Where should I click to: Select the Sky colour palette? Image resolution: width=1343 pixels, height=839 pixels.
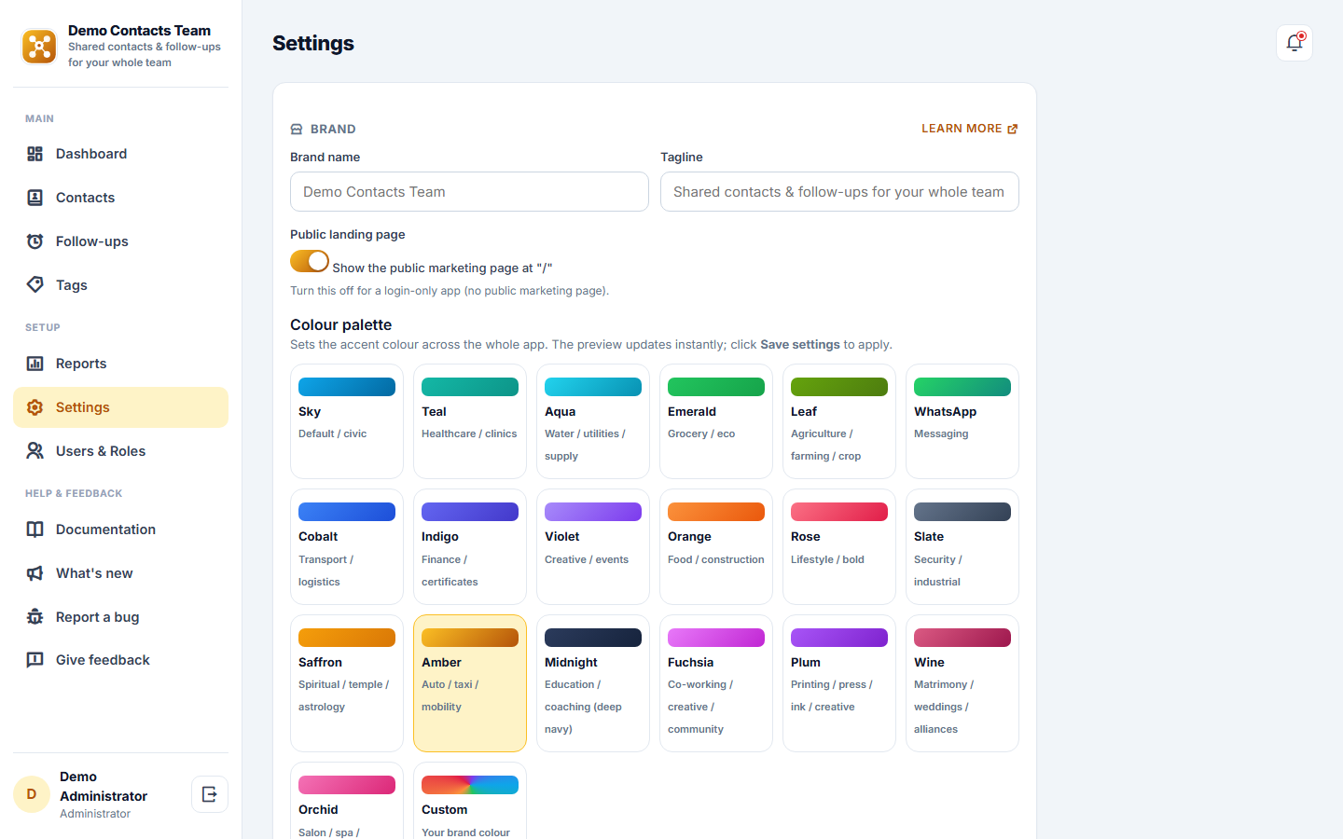coord(347,421)
